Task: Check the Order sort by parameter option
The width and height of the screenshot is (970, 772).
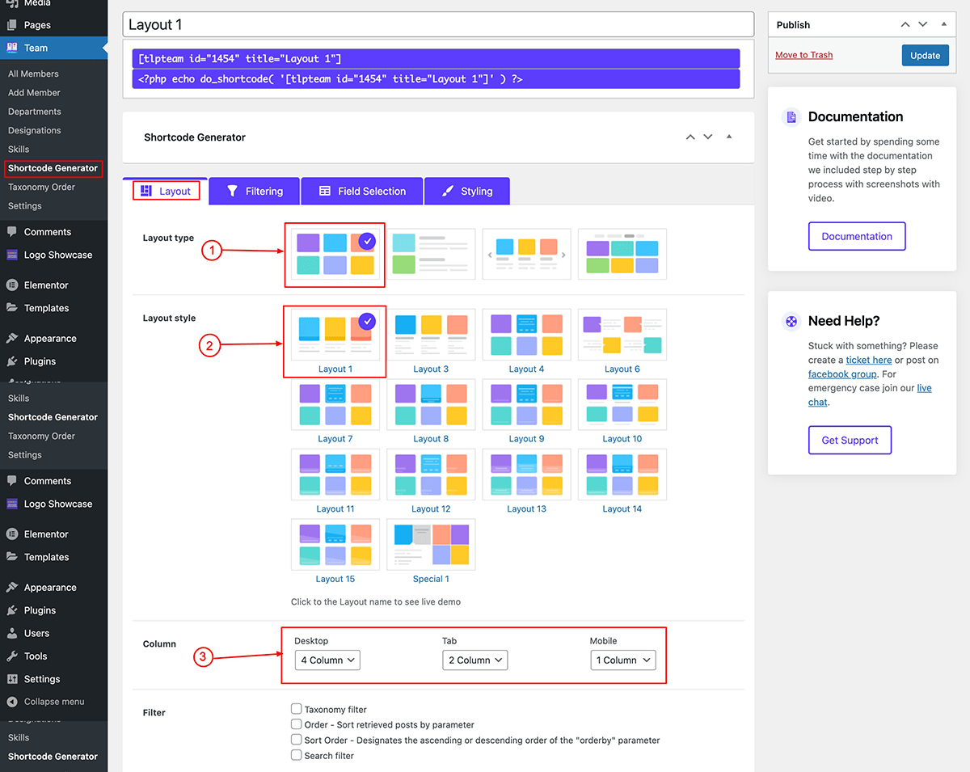Action: pyautogui.click(x=297, y=724)
